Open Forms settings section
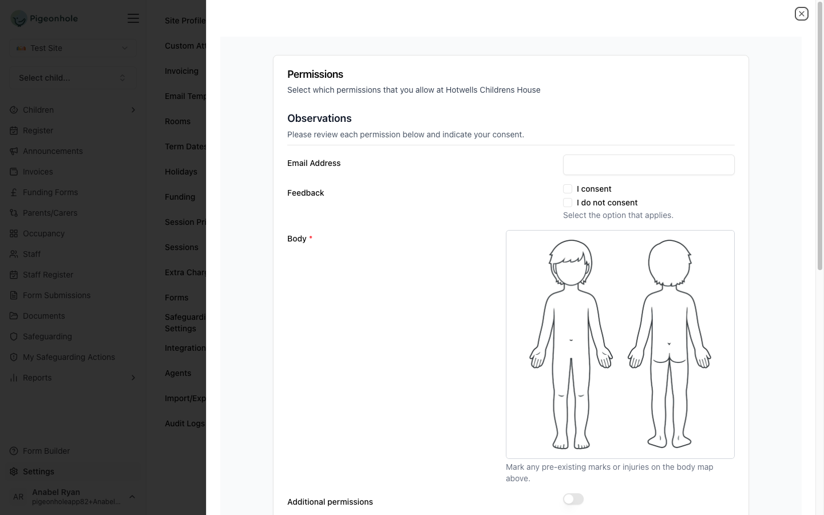Screen dimensions: 824x515 [x=176, y=298]
